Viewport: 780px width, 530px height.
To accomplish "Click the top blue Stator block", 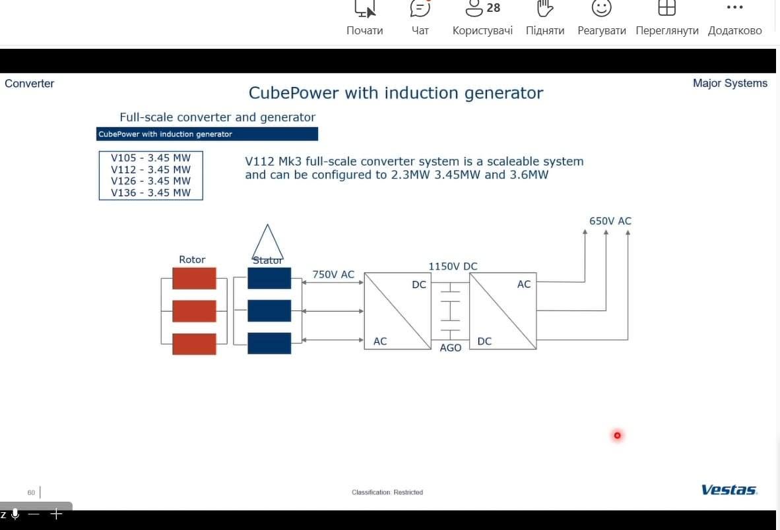I will click(269, 278).
